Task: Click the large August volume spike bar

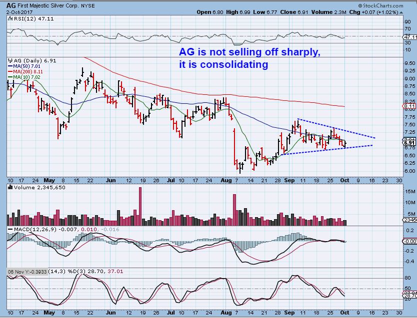Action: pos(234,210)
